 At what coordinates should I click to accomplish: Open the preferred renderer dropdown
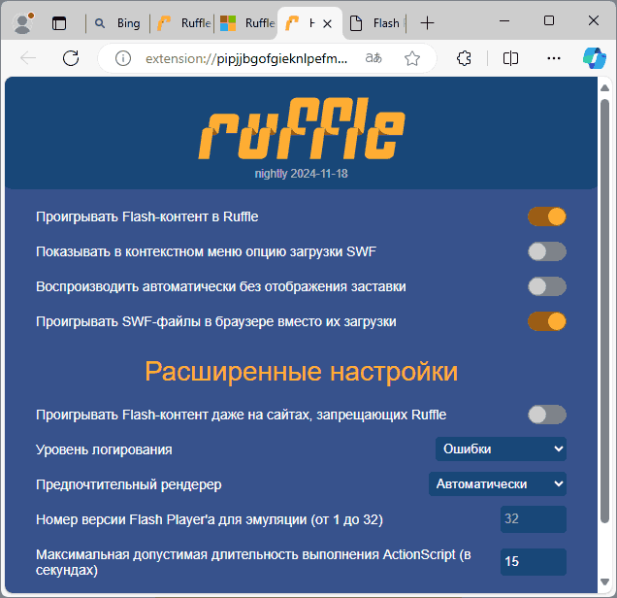point(498,483)
